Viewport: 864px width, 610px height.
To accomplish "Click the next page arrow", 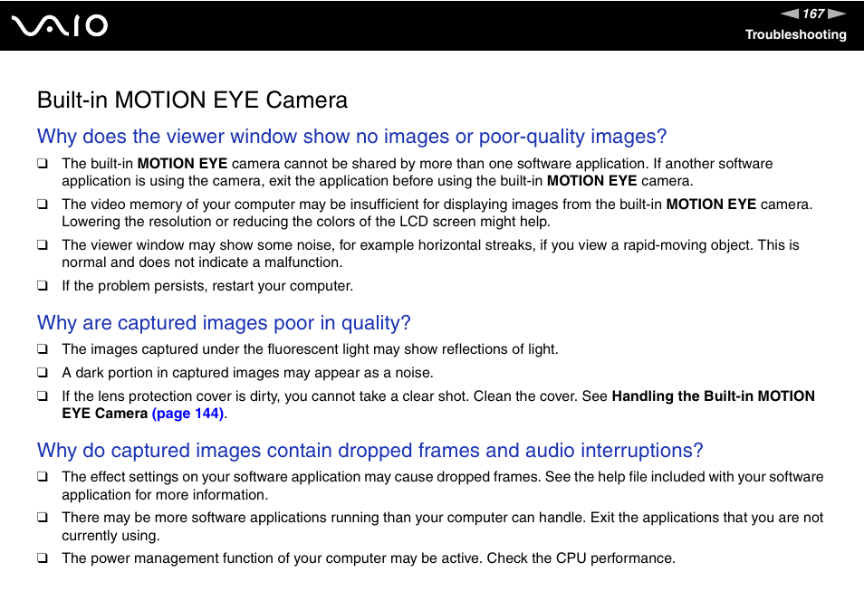I will (x=838, y=14).
